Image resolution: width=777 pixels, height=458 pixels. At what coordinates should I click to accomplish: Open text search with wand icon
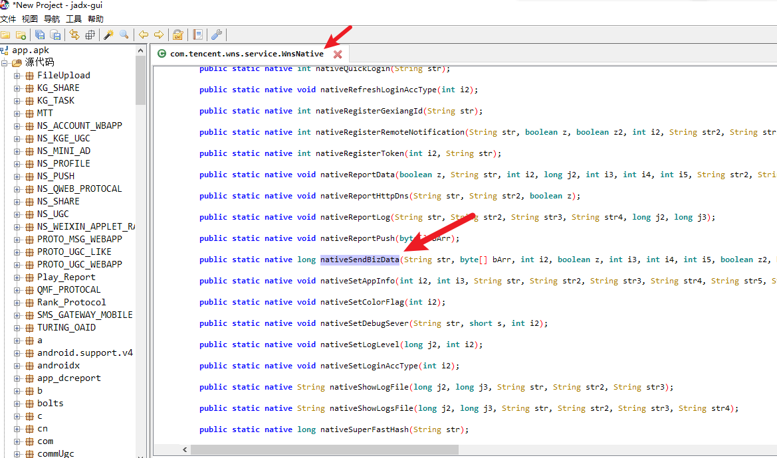(108, 35)
